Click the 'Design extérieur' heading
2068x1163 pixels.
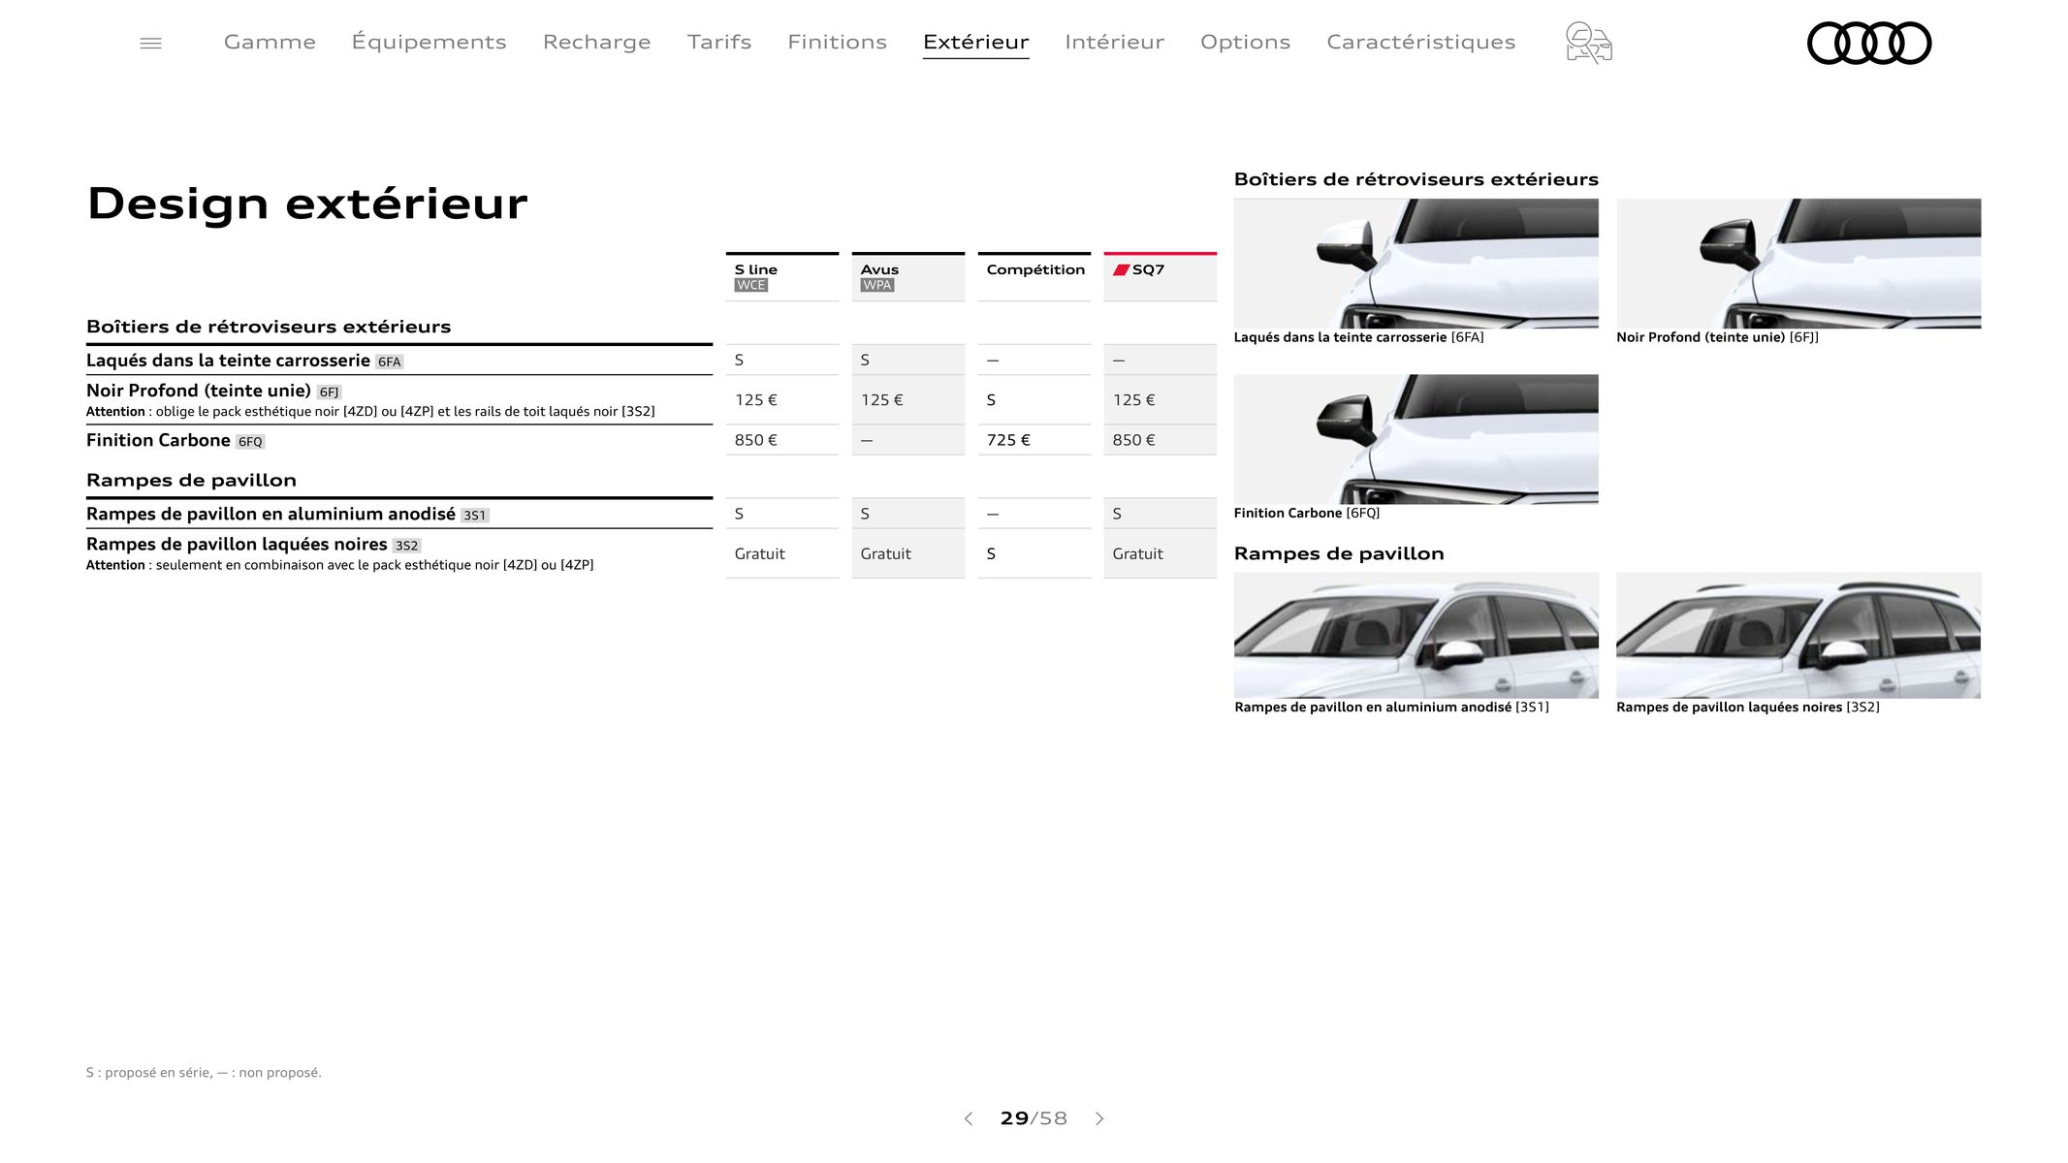coord(307,204)
